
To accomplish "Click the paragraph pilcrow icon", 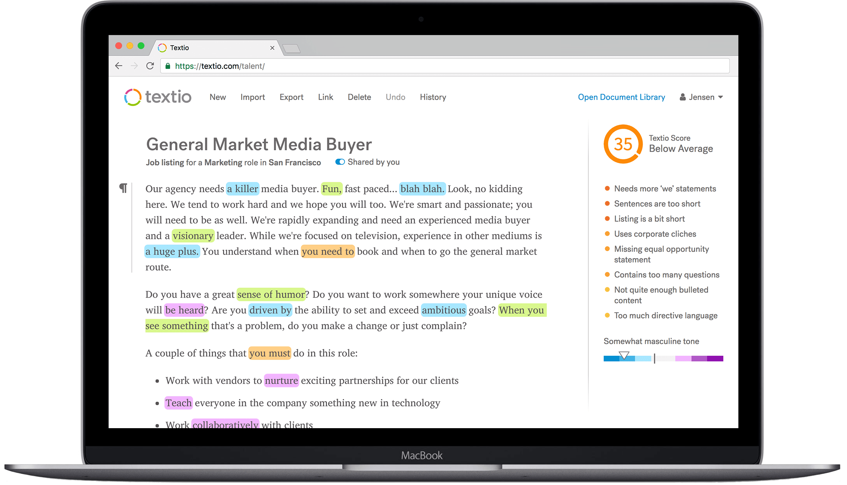I will coord(123,188).
